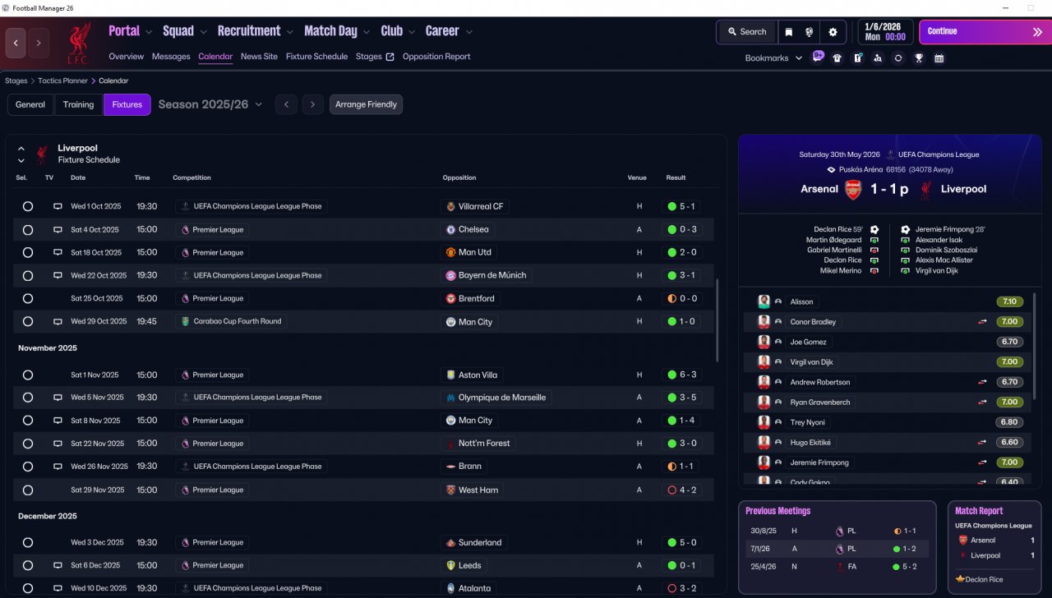Click the Carabao Cup competition icon
Image resolution: width=1052 pixels, height=598 pixels.
coord(185,322)
